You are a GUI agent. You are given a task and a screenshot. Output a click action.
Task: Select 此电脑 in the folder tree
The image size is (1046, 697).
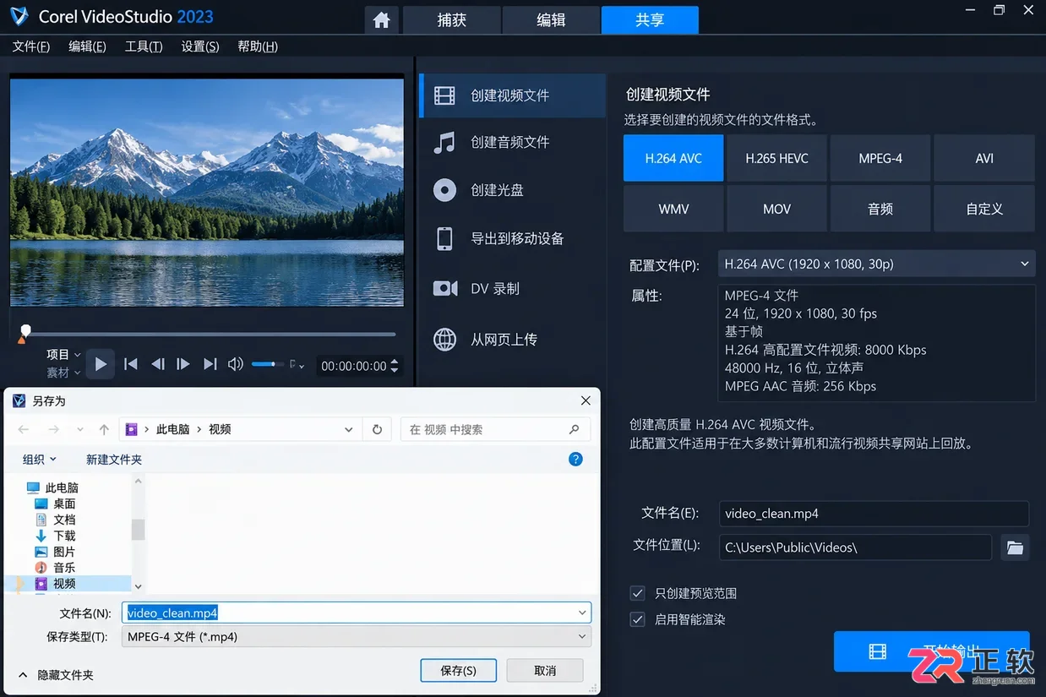pyautogui.click(x=52, y=487)
